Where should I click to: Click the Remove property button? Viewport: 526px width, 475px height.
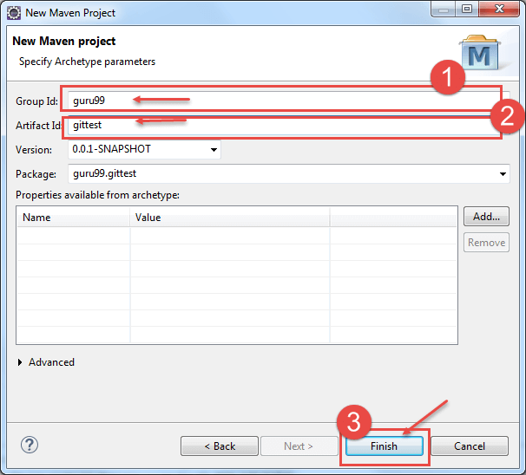pyautogui.click(x=486, y=243)
